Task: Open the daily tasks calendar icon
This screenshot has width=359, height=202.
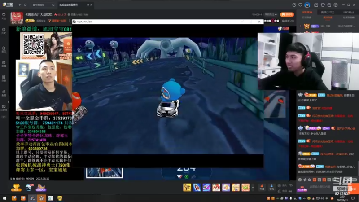Action: 316,5
